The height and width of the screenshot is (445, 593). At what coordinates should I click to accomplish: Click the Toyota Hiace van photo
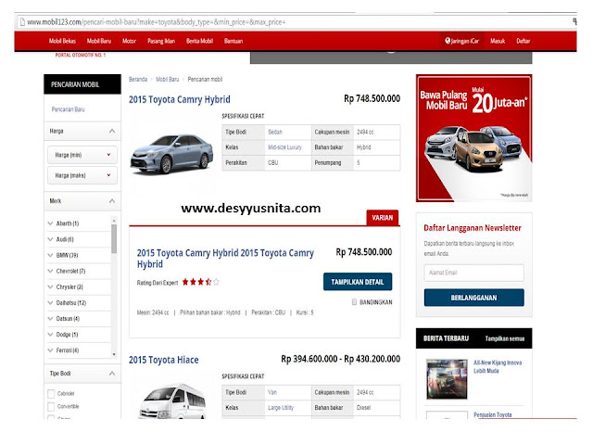click(x=172, y=400)
